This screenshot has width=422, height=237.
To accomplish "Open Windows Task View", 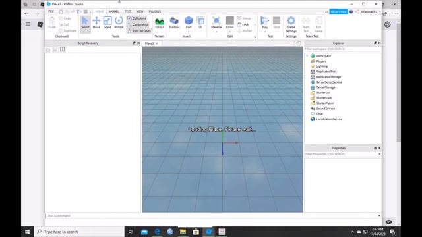I will coord(131,232).
